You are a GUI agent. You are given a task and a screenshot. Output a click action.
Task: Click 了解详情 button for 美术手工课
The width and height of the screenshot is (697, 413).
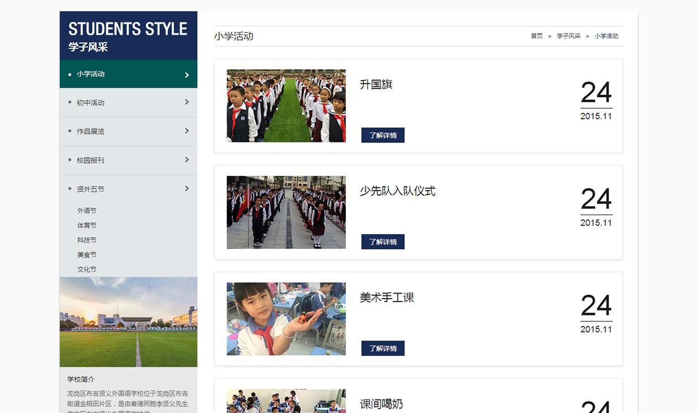point(383,348)
